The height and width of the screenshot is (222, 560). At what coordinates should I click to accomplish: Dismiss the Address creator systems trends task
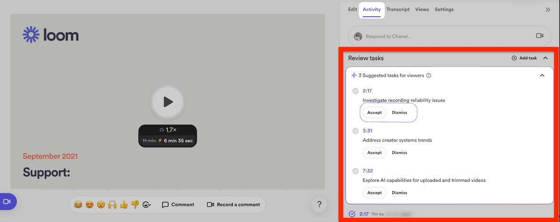399,153
